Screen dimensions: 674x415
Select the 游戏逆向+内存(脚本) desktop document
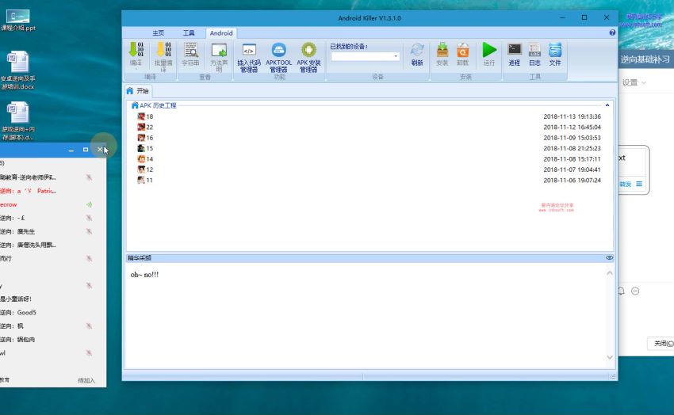click(x=18, y=120)
